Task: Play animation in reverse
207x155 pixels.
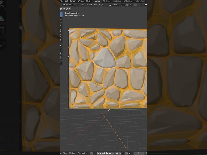Action: tap(104, 153)
